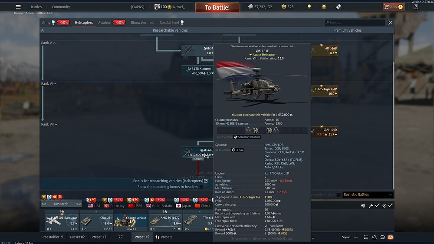
Task: Select the China nation
Action: click(202, 206)
